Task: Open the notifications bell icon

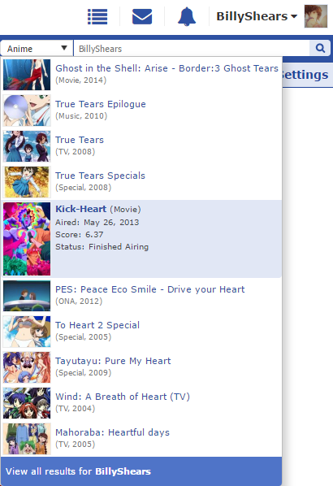Action: pos(187,17)
